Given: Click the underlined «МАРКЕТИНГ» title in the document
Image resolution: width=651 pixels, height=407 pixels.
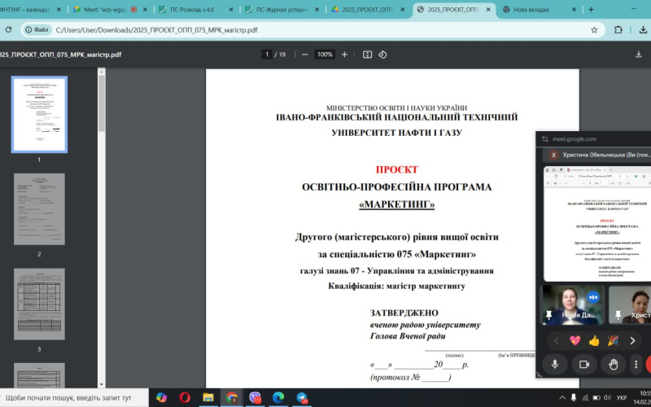Looking at the screenshot, I should click(x=396, y=204).
